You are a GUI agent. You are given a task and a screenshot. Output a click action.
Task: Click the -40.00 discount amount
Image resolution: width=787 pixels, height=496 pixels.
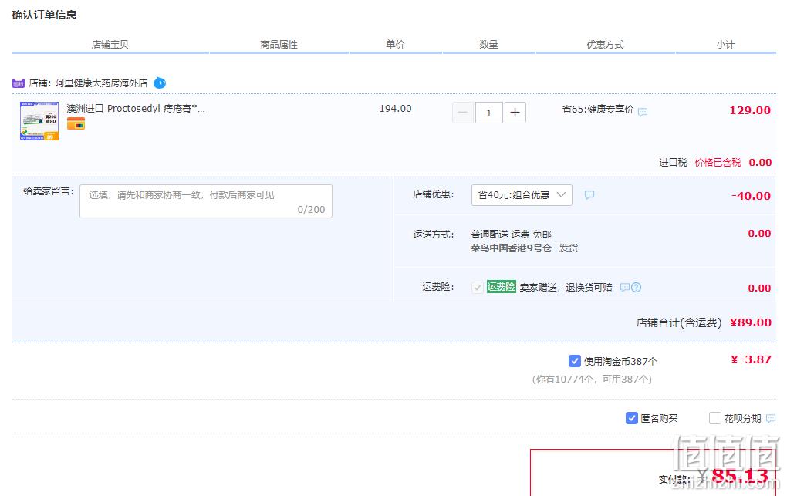click(751, 196)
